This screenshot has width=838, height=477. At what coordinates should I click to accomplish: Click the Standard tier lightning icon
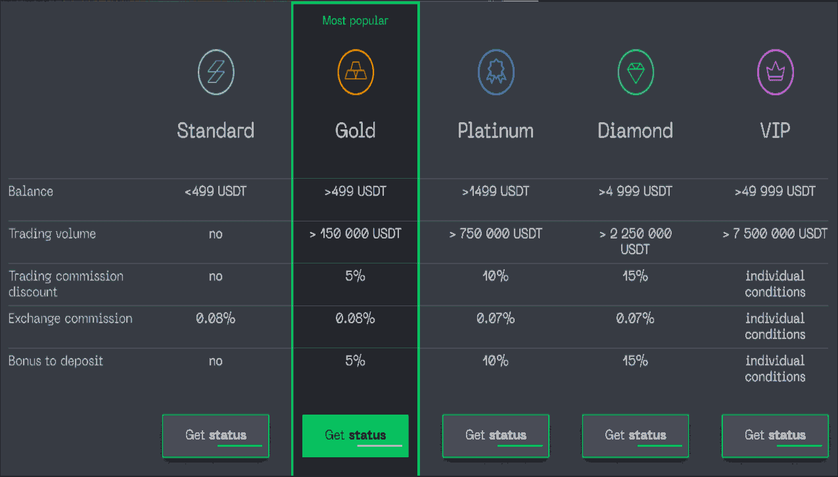pyautogui.click(x=216, y=72)
